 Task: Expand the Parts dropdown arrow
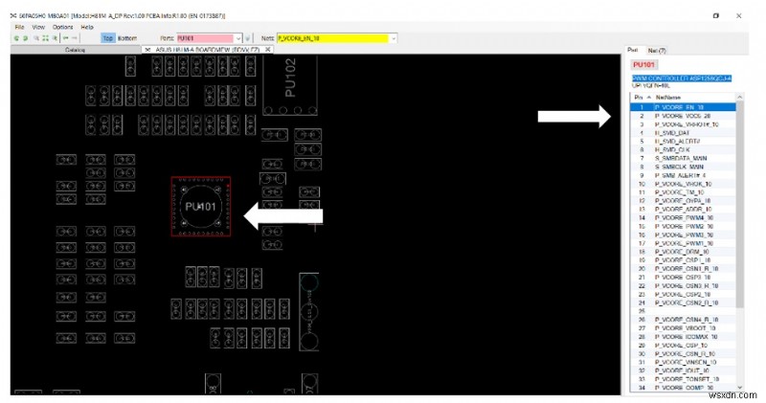tap(238, 38)
